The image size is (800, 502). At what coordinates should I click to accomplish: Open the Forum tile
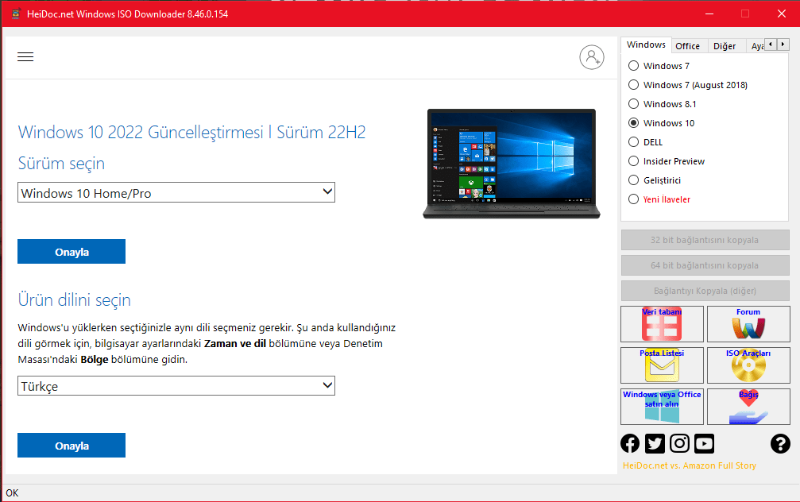748,324
